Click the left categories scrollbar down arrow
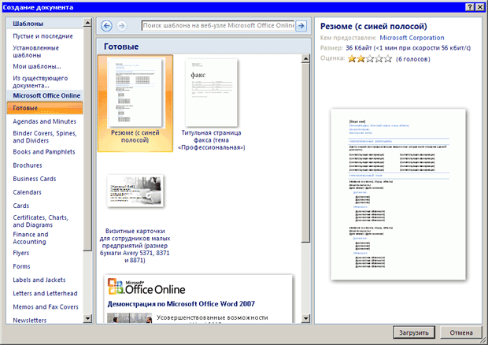The height and width of the screenshot is (345, 488). tap(88, 318)
